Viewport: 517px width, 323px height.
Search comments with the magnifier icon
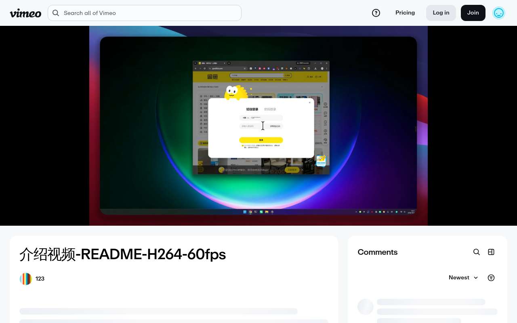pos(477,252)
